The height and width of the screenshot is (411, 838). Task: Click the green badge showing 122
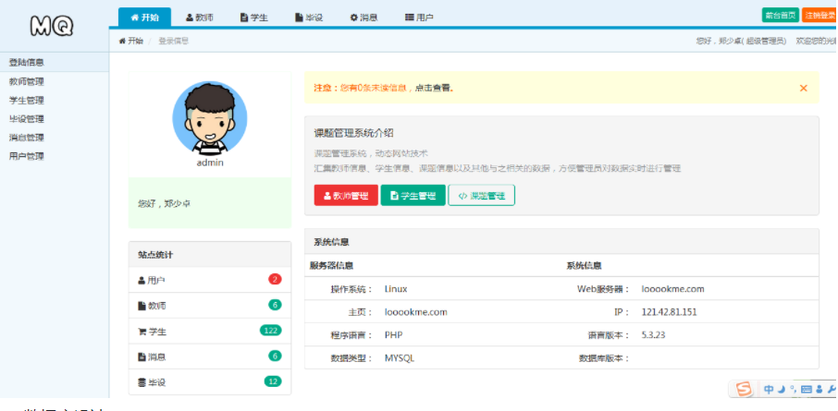tap(270, 331)
